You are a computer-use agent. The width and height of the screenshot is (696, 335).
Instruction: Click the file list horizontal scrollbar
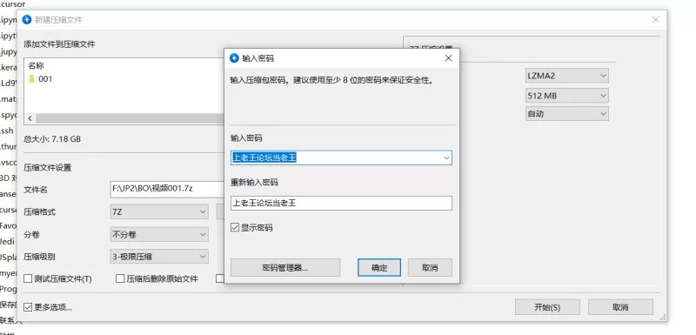tap(130, 118)
